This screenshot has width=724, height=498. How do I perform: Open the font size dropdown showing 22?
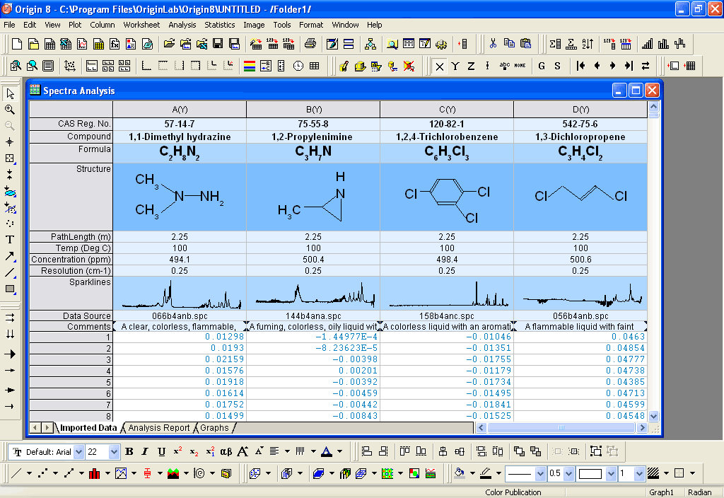tap(114, 452)
